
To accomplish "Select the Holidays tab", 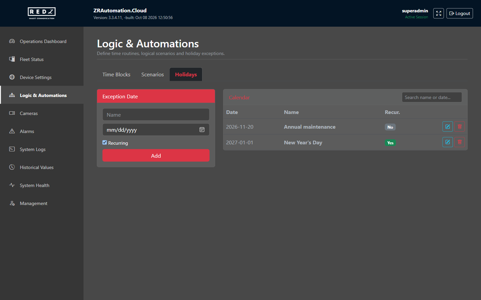I will [186, 74].
